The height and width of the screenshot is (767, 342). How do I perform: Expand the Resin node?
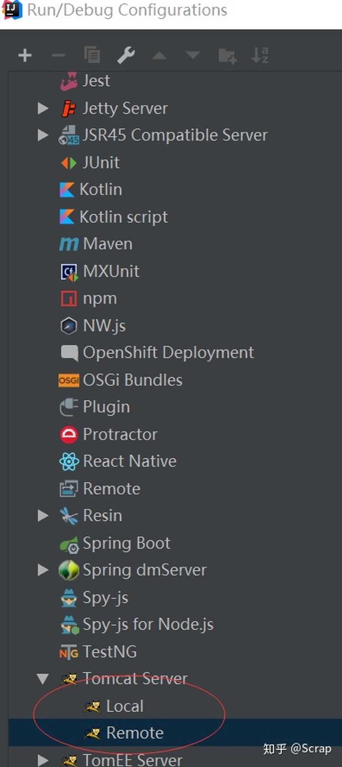[43, 516]
